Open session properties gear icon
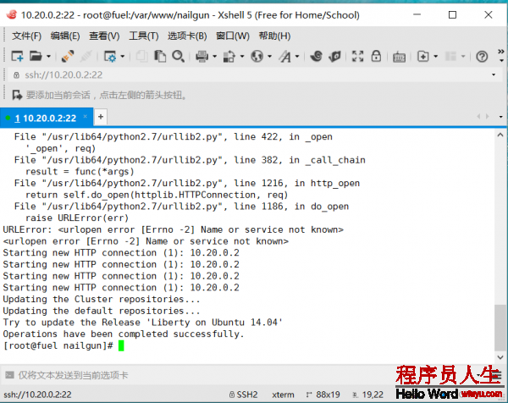508x403 pixels. (x=110, y=57)
